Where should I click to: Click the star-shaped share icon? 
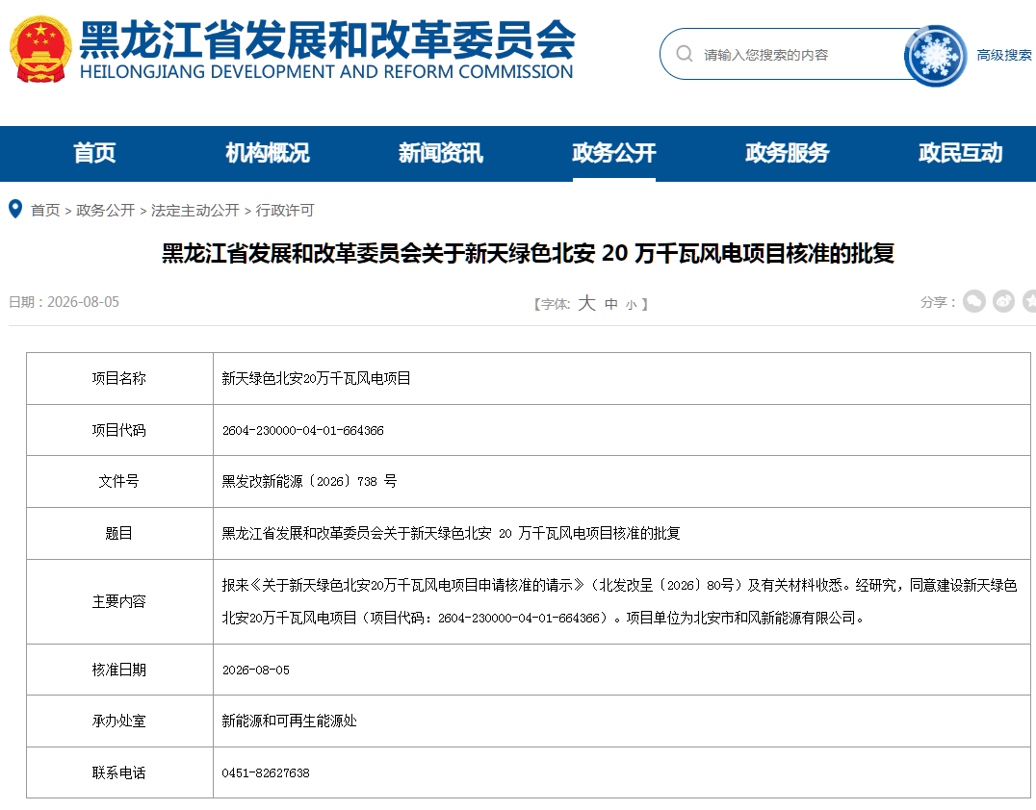point(1029,302)
